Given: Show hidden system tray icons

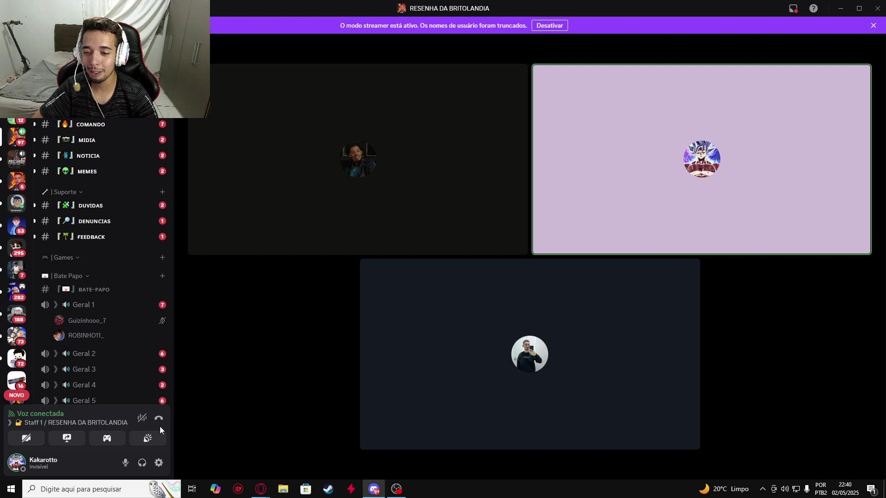Looking at the screenshot, I should (762, 489).
